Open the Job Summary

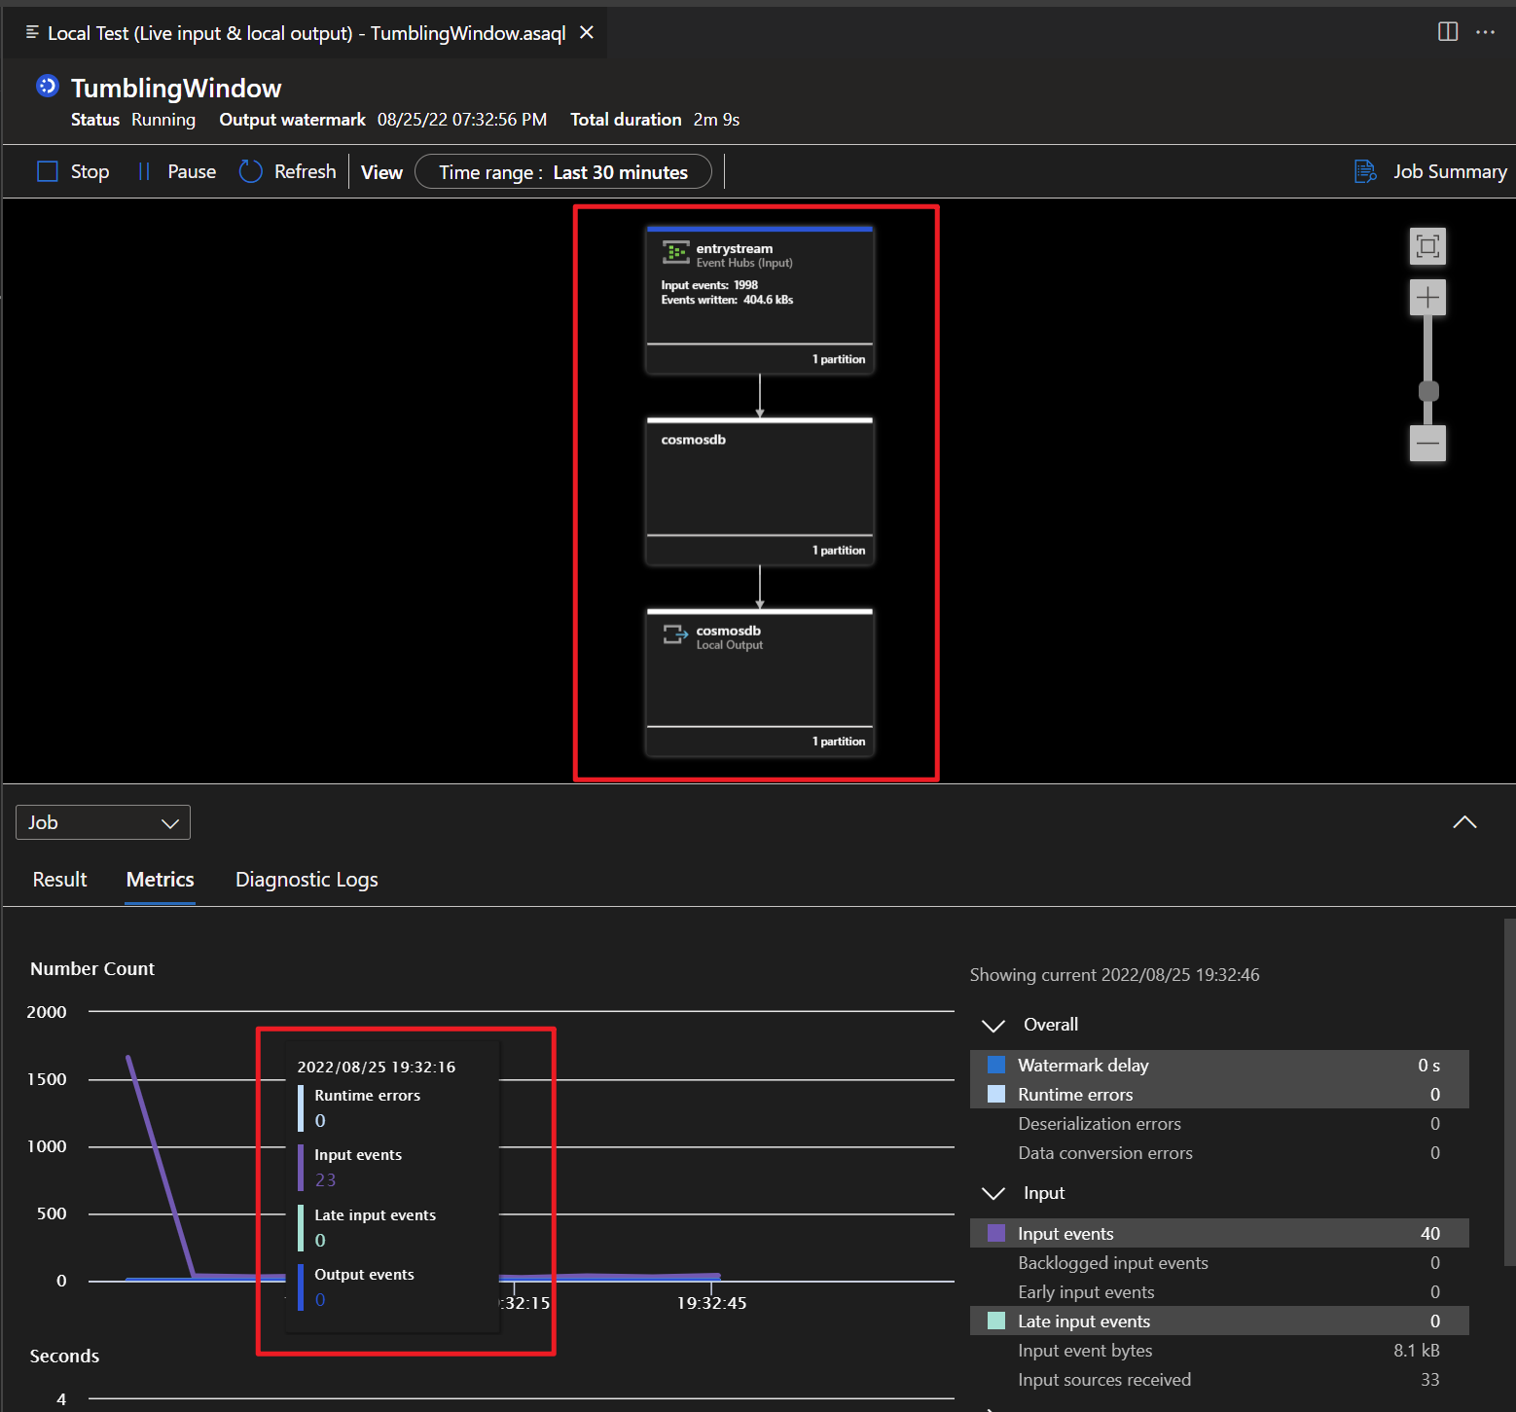point(1430,172)
